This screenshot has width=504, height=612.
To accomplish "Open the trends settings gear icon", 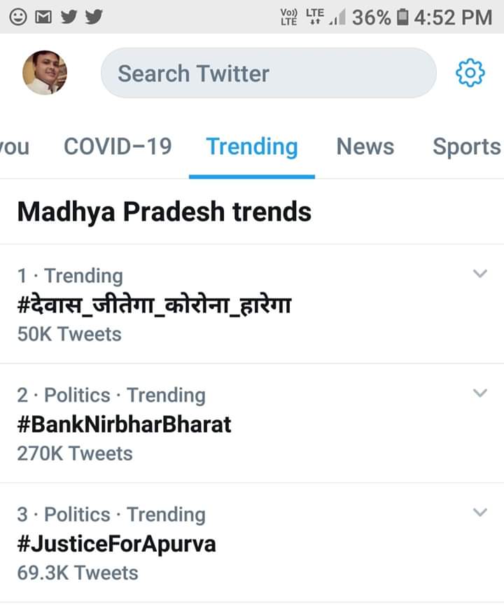I will coord(470,73).
